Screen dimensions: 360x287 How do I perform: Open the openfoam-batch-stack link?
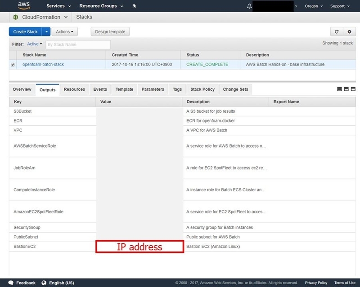[x=43, y=64]
